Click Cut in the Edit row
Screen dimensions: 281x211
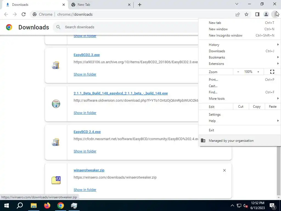pos(241,107)
